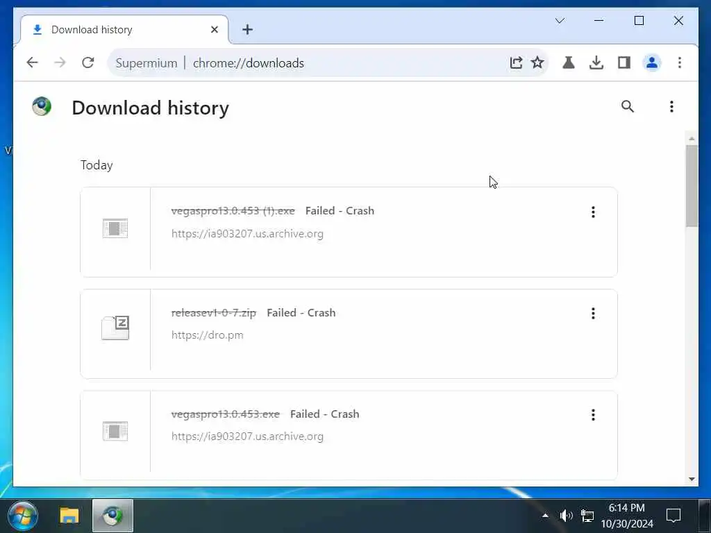Image resolution: width=711 pixels, height=533 pixels.
Task: Toggle the side panel icon
Action: 624,62
